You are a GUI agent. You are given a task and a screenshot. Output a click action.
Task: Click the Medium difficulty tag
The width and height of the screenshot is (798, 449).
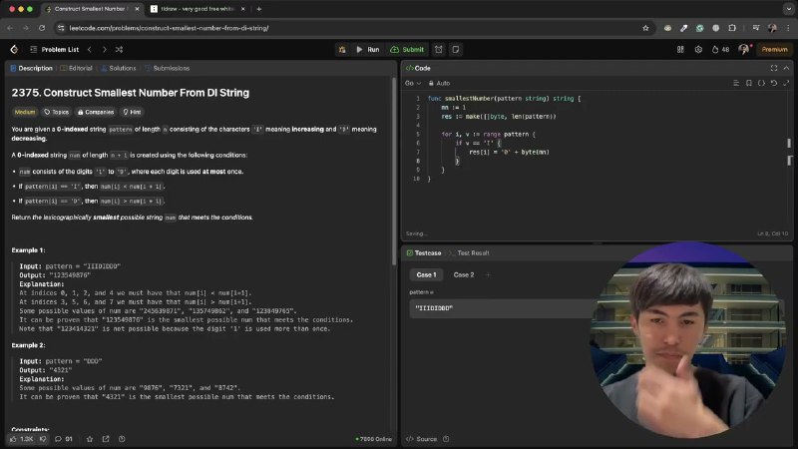tap(25, 112)
